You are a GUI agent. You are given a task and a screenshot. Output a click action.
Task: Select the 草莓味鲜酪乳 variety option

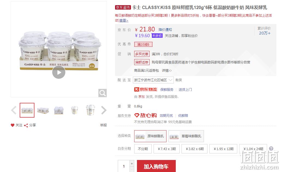[186, 136]
